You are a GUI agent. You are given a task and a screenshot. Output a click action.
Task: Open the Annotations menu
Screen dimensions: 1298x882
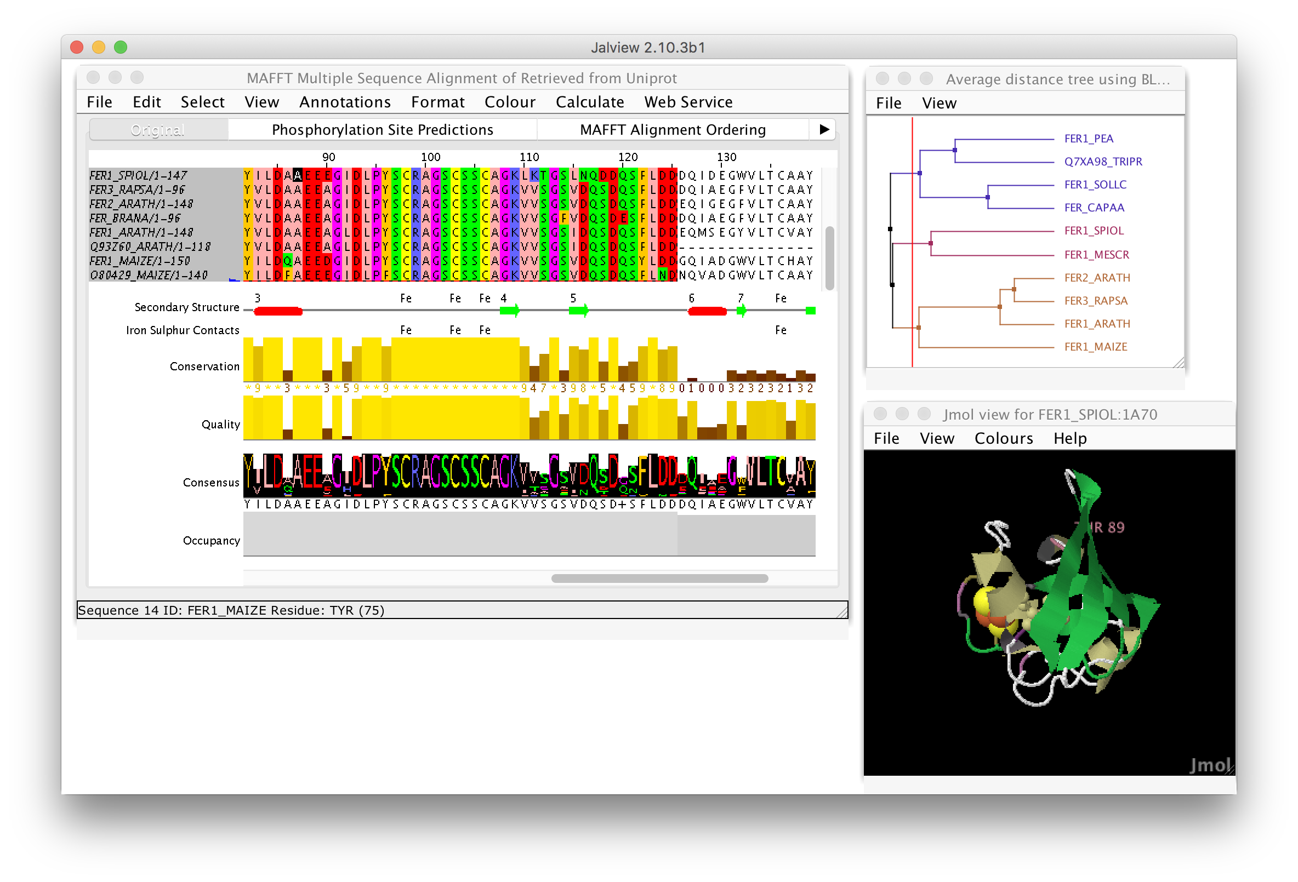coord(345,102)
